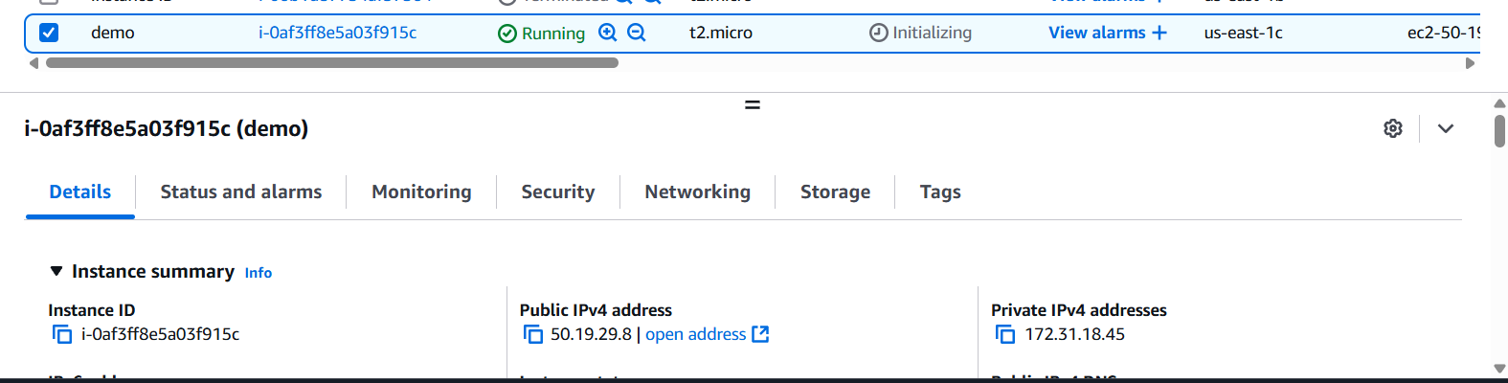1508x383 pixels.
Task: Click the zoom-out filter icon beside Running
Action: pos(636,33)
